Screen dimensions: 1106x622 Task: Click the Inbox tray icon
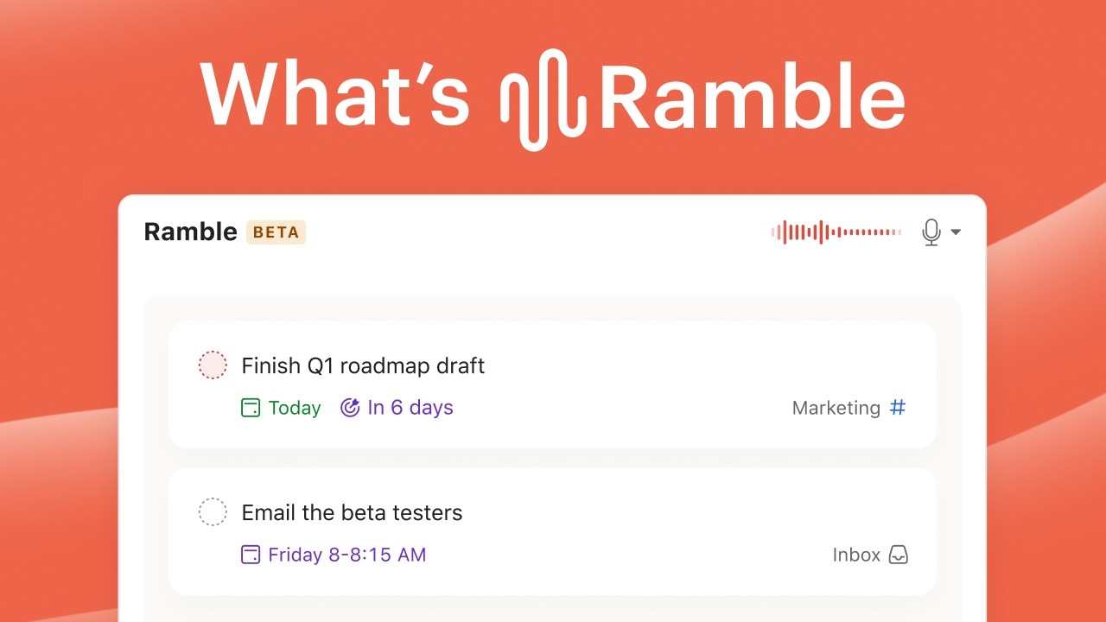(899, 555)
